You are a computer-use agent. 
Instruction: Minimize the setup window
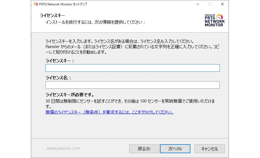click(198, 4)
